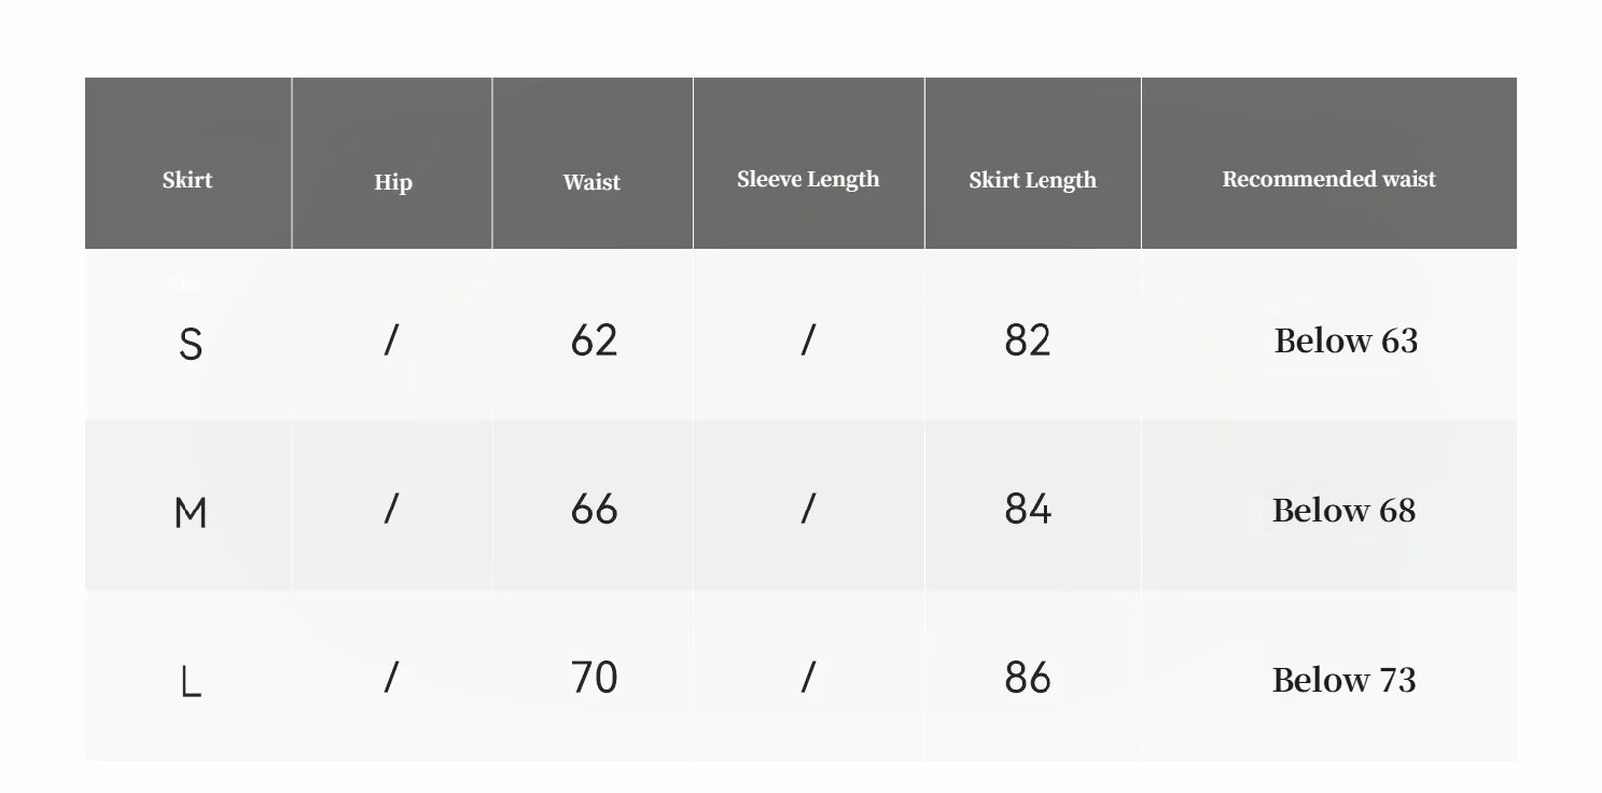Click the Sleeve Length slash in row M
This screenshot has height=793, width=1602.
[x=808, y=509]
